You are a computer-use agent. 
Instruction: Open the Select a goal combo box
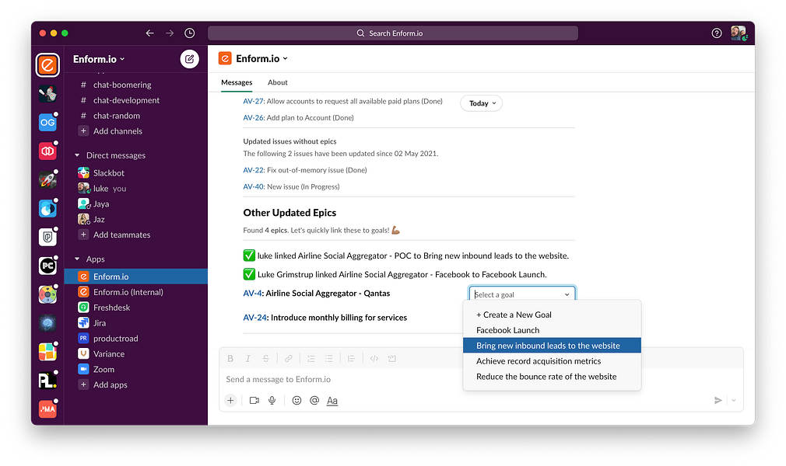[522, 294]
